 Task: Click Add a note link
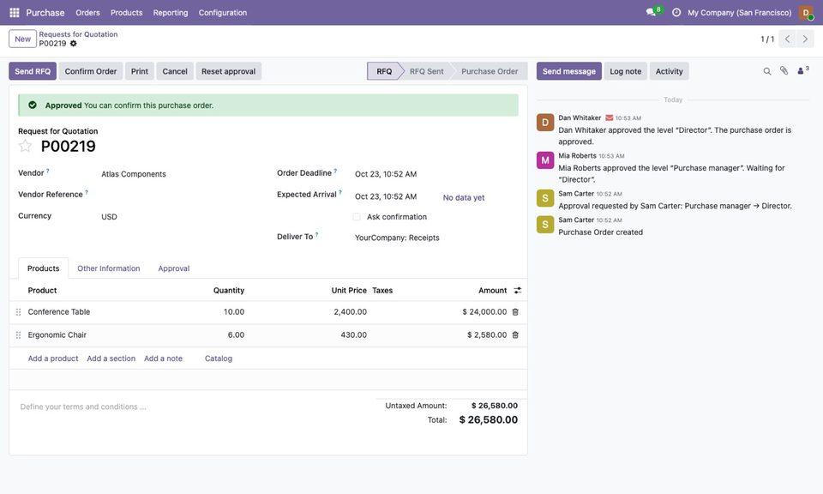coord(163,358)
